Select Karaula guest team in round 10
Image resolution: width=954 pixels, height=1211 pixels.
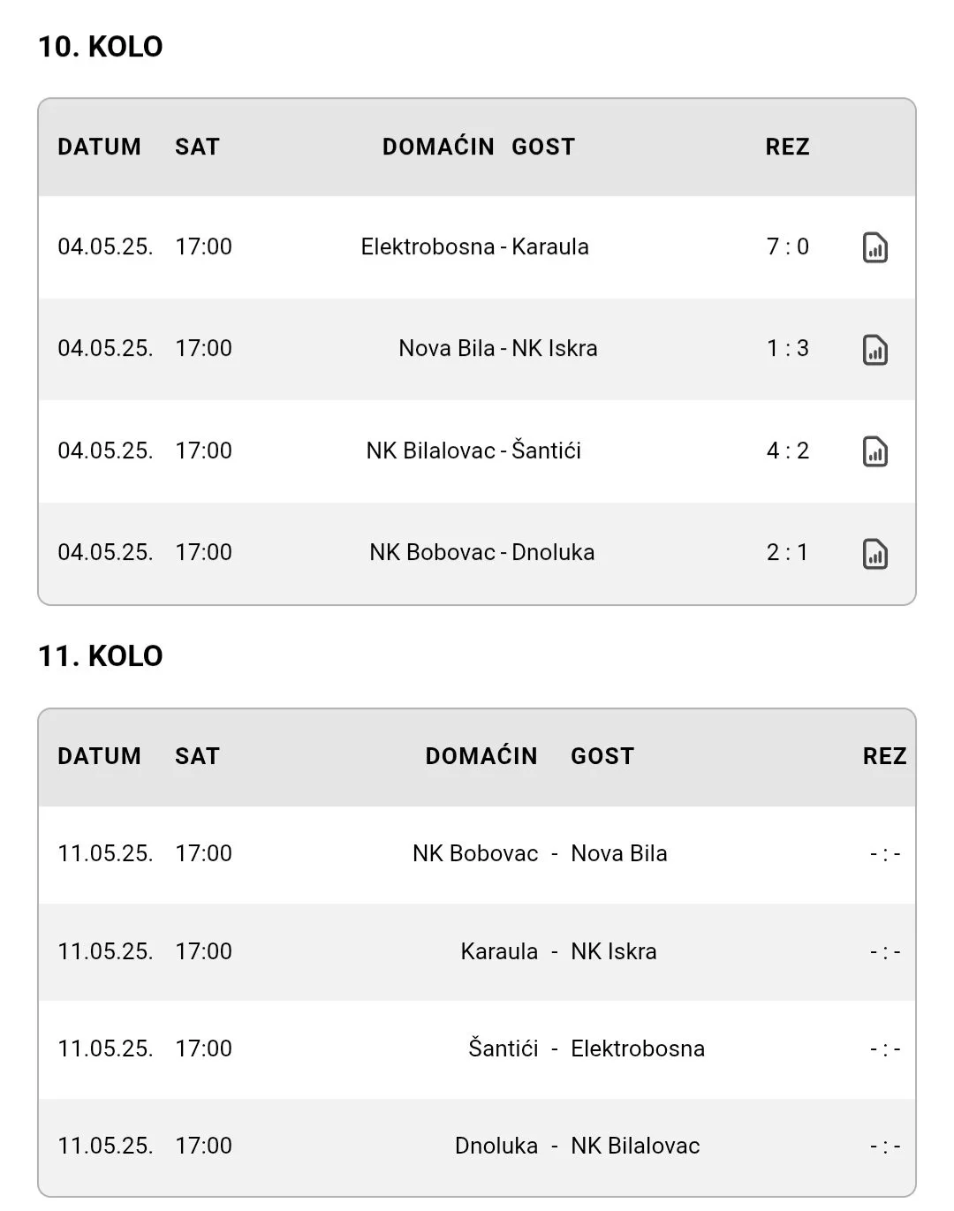[550, 246]
